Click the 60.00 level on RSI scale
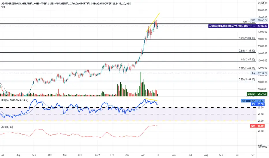 tap(261, 107)
